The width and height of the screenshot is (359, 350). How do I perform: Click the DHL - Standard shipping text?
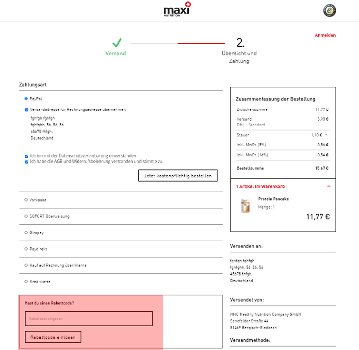tap(251, 125)
